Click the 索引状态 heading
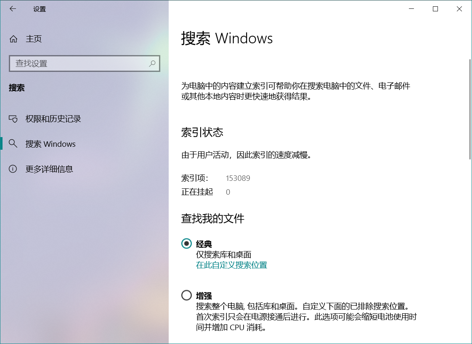 click(202, 132)
